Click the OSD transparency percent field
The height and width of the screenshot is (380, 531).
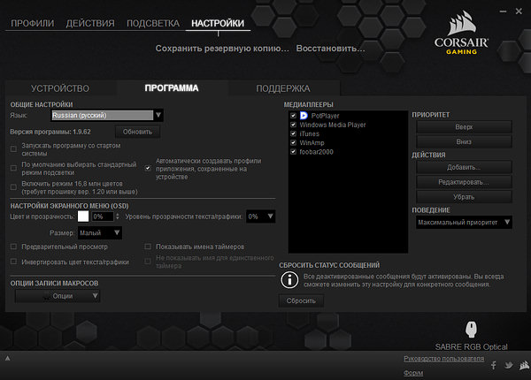click(x=103, y=216)
